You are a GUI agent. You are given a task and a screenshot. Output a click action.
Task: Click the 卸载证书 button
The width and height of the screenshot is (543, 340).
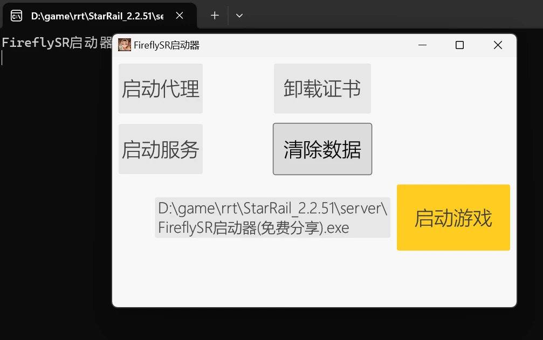tap(322, 88)
